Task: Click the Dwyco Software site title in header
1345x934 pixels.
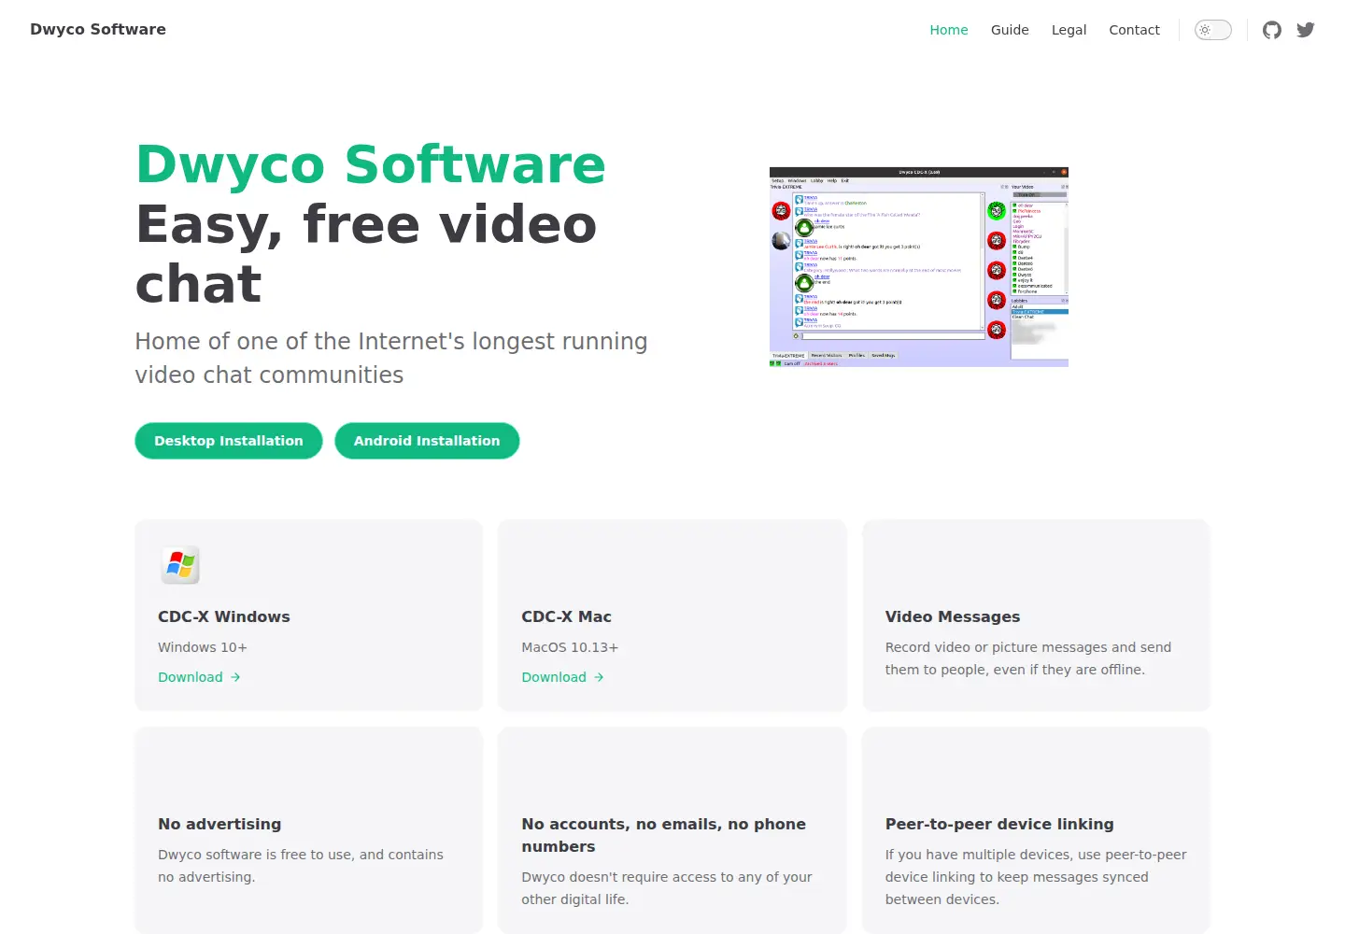Action: tap(98, 29)
